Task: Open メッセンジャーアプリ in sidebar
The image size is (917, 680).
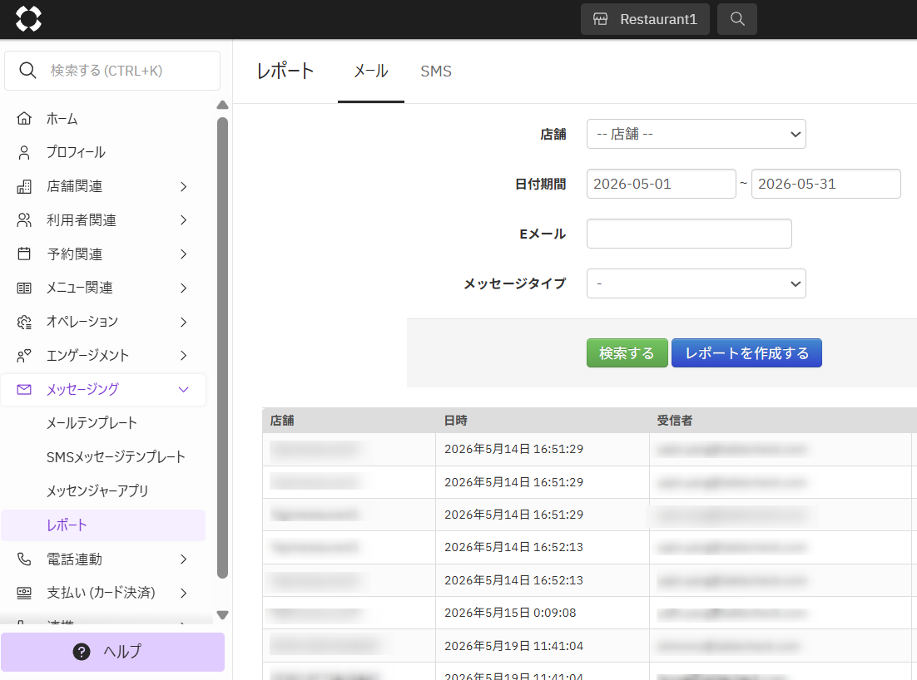Action: coord(97,490)
